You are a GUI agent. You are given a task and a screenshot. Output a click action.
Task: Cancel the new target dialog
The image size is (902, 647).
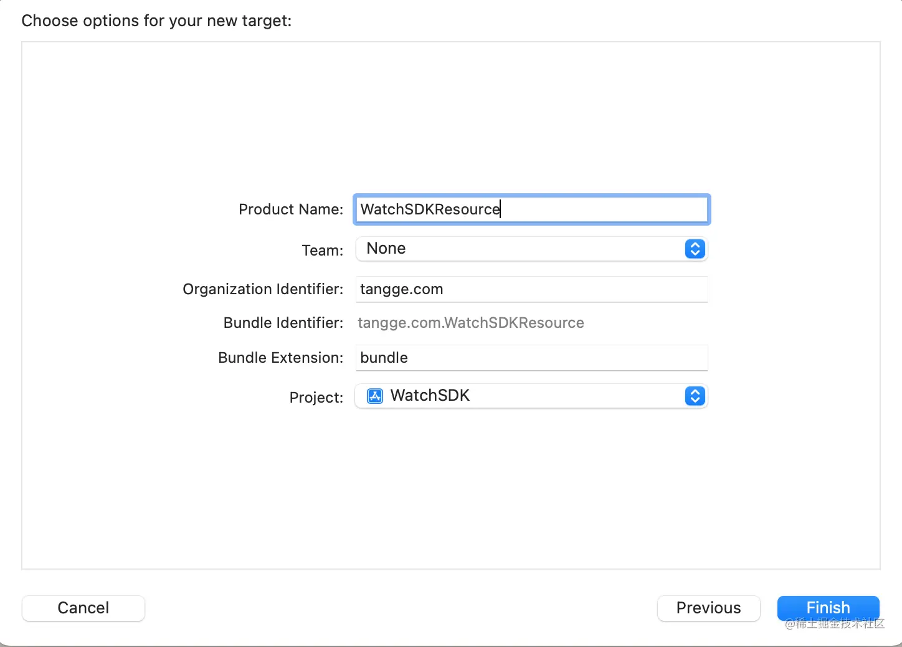pyautogui.click(x=83, y=608)
